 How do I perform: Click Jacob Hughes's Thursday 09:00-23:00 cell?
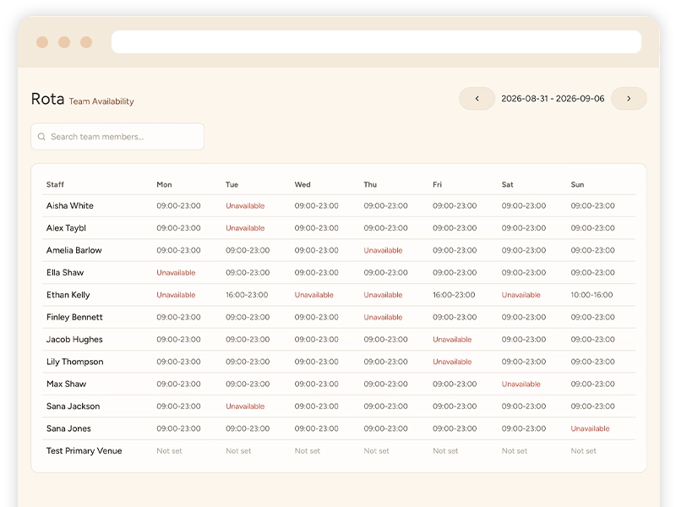385,340
